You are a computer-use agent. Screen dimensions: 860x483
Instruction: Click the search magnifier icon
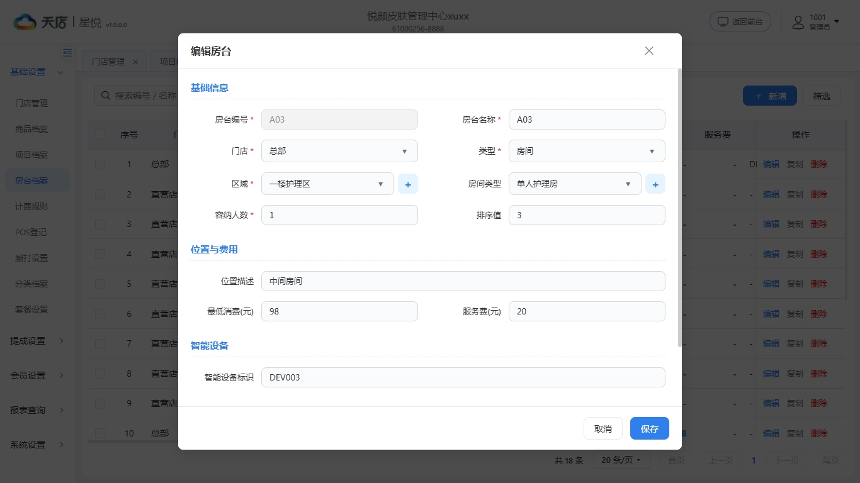pos(105,96)
